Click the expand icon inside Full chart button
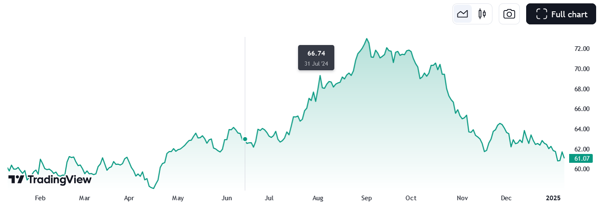The image size is (605, 220). (x=541, y=14)
